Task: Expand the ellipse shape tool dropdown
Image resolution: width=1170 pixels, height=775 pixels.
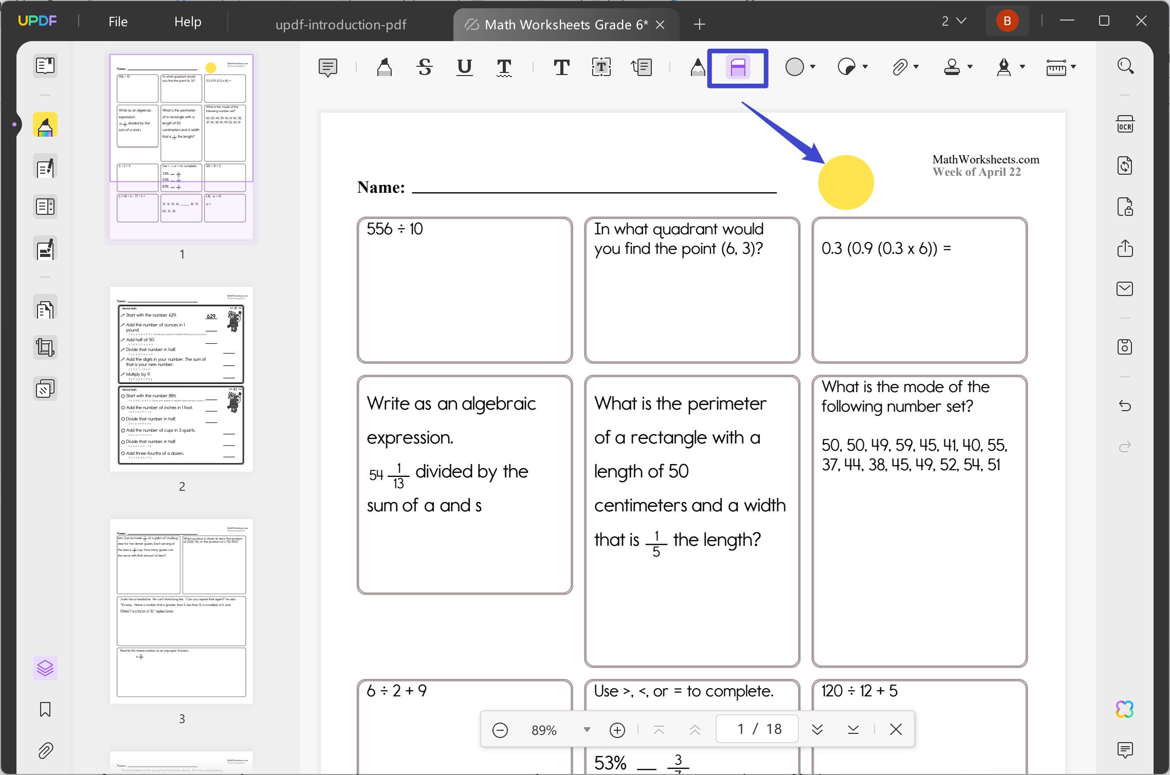Action: click(813, 67)
